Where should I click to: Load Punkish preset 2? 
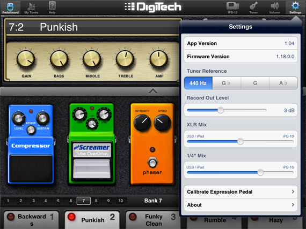92,220
